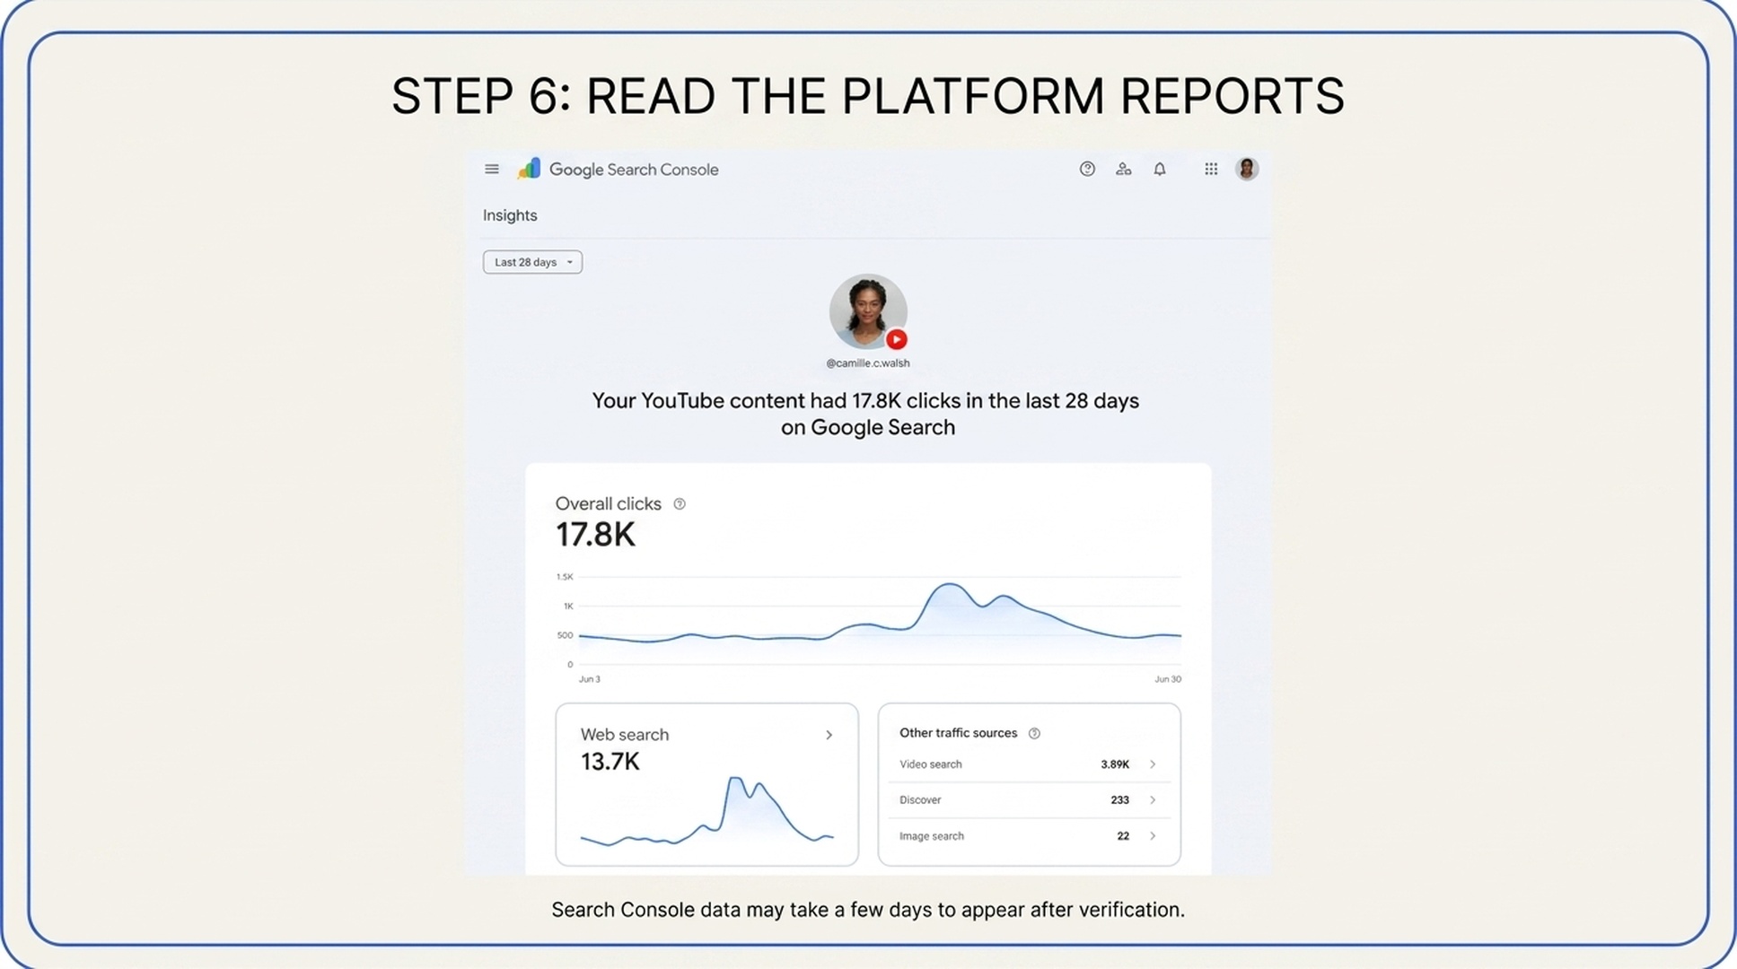The image size is (1737, 969).
Task: Open the users and permissions icon
Action: point(1123,169)
